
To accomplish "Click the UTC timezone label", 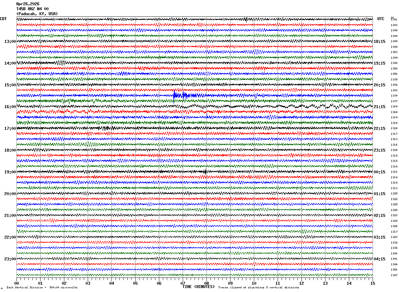I will click(x=381, y=19).
